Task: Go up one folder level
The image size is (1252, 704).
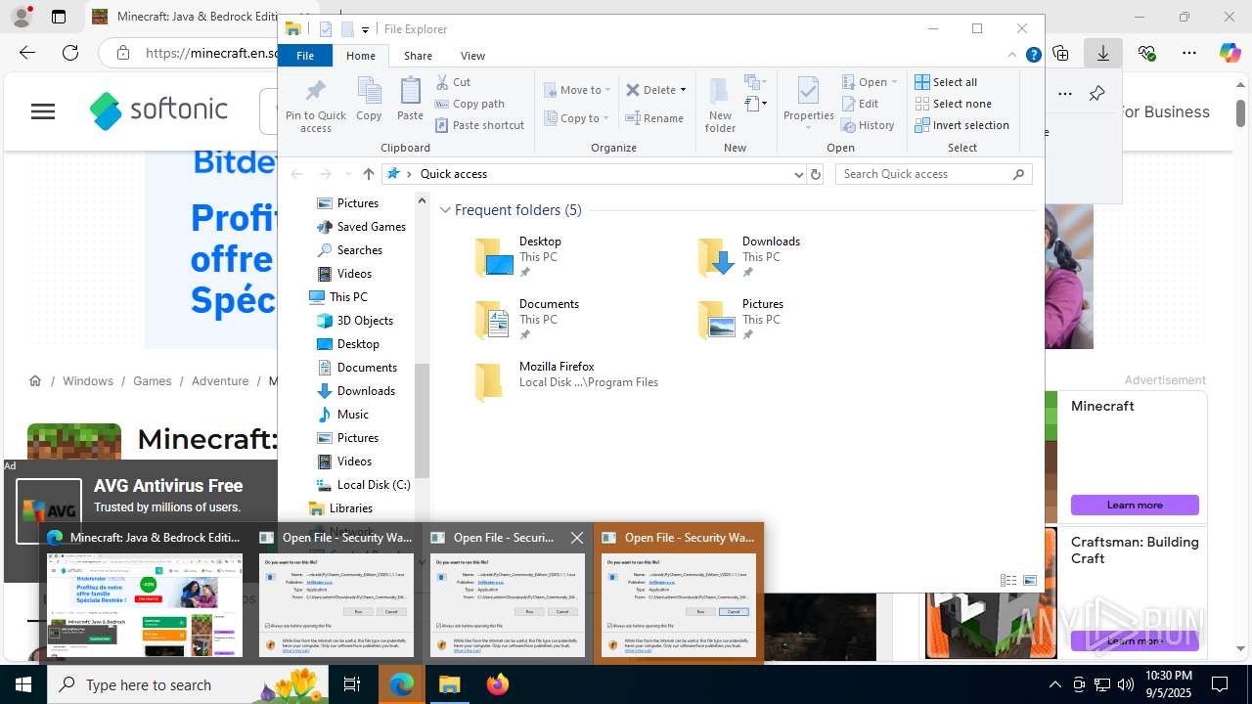Action: [x=368, y=174]
